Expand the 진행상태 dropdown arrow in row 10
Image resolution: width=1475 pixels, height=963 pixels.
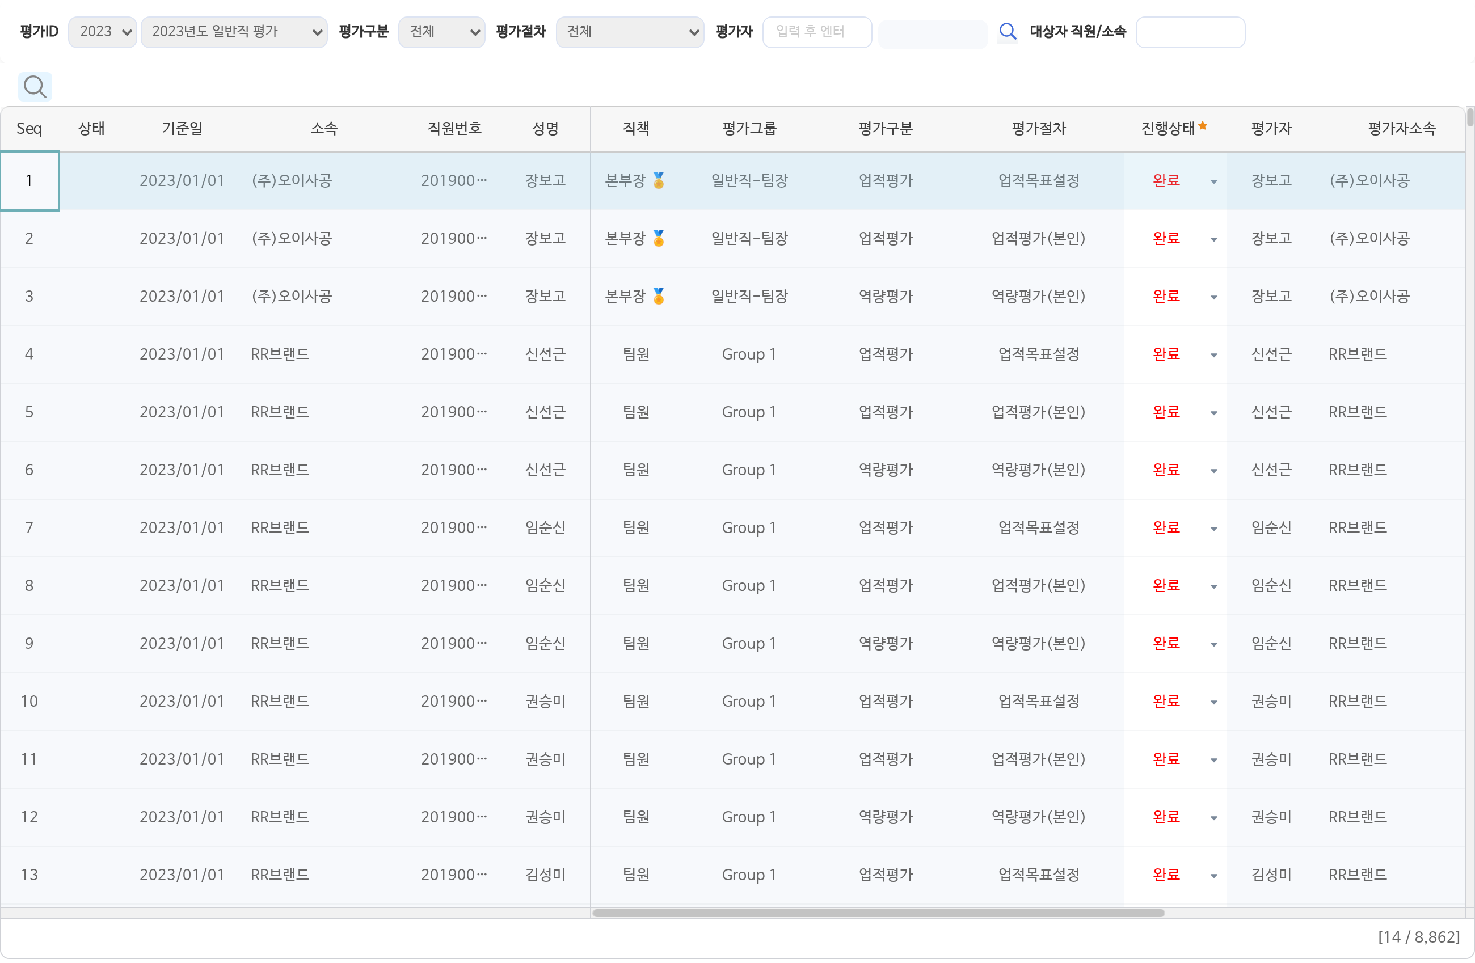click(x=1213, y=702)
